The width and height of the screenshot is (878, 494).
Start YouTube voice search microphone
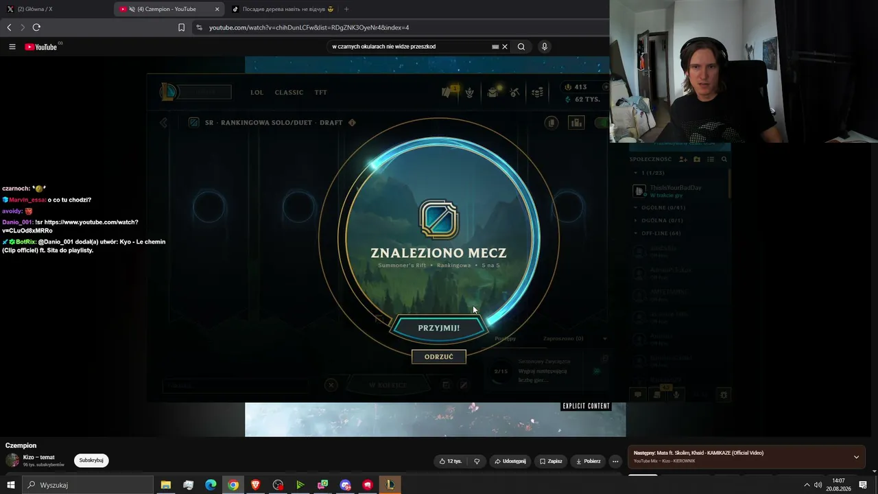click(545, 47)
